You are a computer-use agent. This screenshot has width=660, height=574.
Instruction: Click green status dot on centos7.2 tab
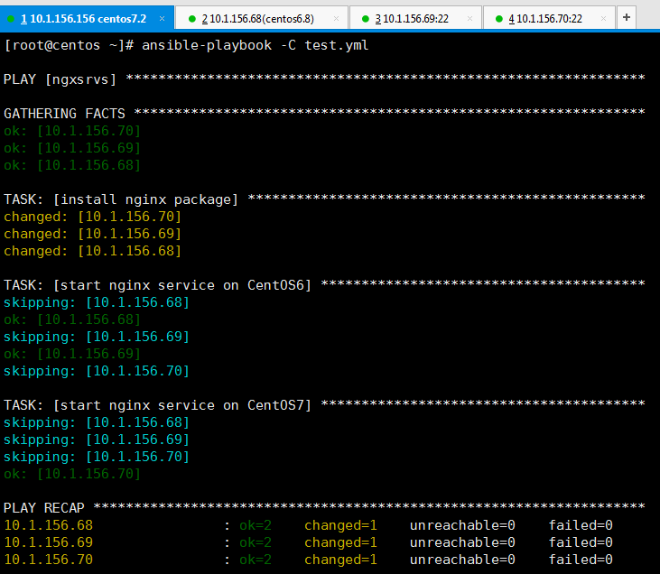tap(11, 19)
